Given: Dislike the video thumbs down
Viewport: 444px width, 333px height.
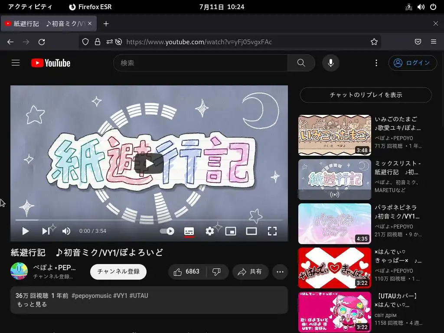Looking at the screenshot, I should (x=217, y=272).
